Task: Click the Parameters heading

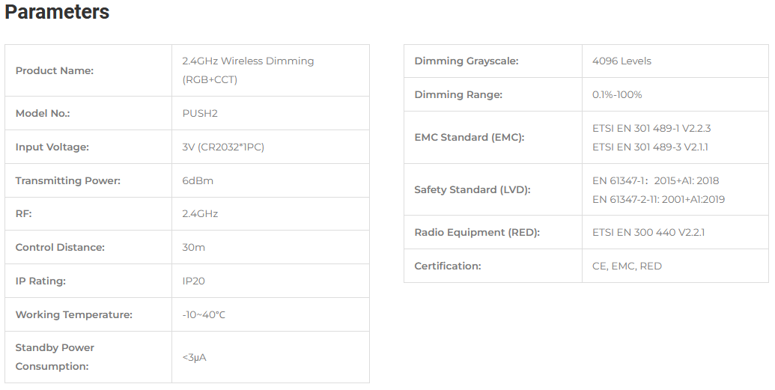Action: (57, 12)
